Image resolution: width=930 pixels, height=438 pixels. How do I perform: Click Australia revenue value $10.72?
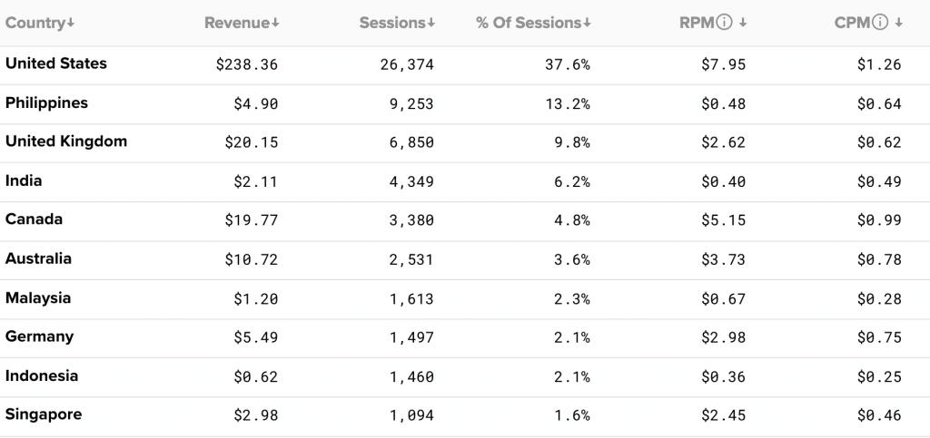click(x=251, y=259)
